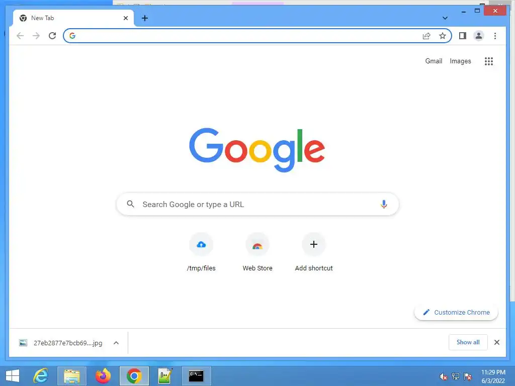Click the Google icon in address bar
Screen dimensions: 515x386
[x=72, y=36]
